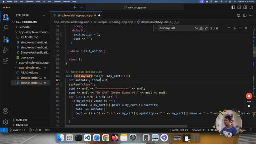The image size is (256, 144).
Task: Click the synchronize changes icon in status bar
Action: pos(24,130)
